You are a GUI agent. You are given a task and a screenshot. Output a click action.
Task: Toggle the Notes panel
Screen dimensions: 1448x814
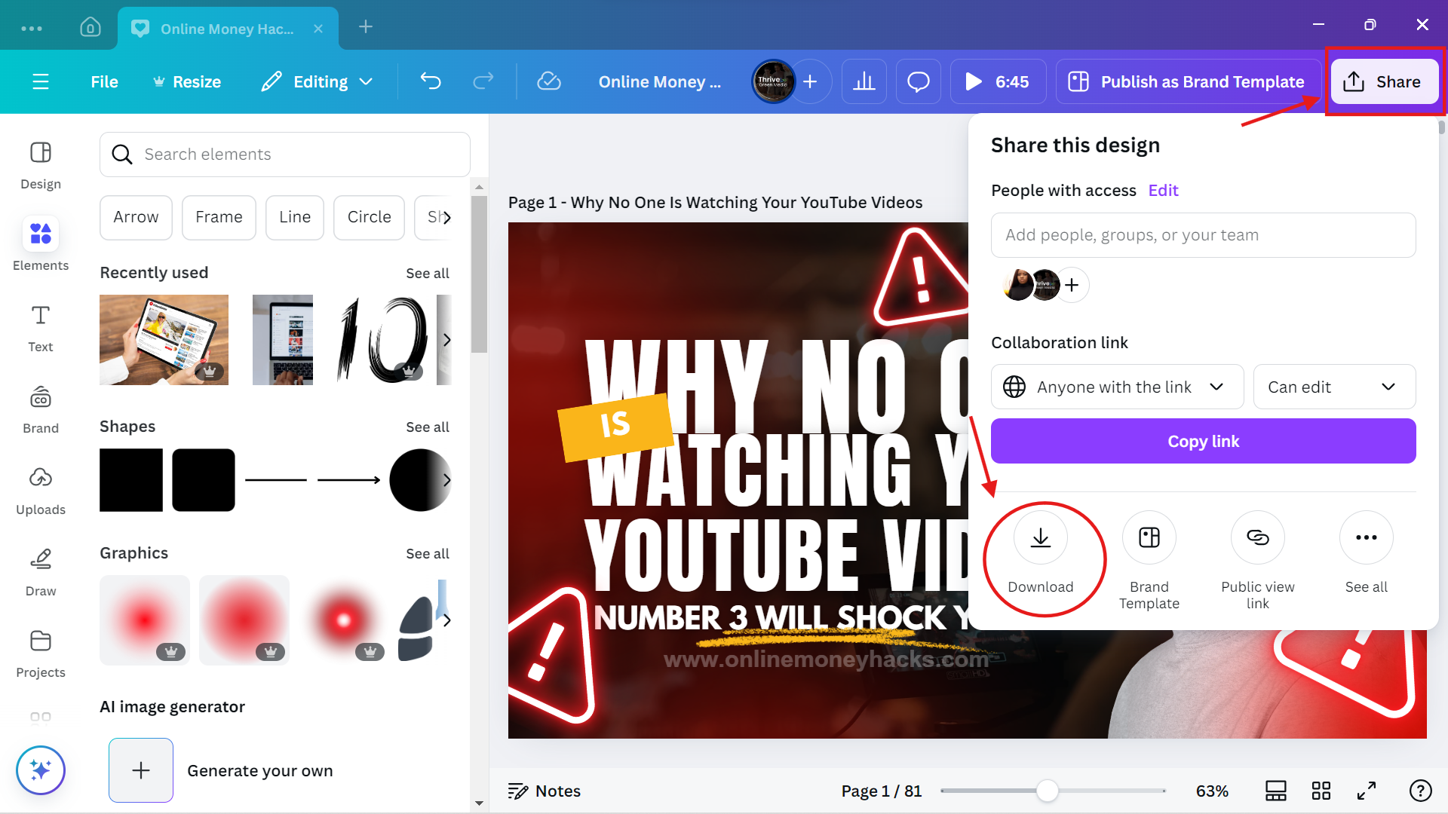click(545, 791)
